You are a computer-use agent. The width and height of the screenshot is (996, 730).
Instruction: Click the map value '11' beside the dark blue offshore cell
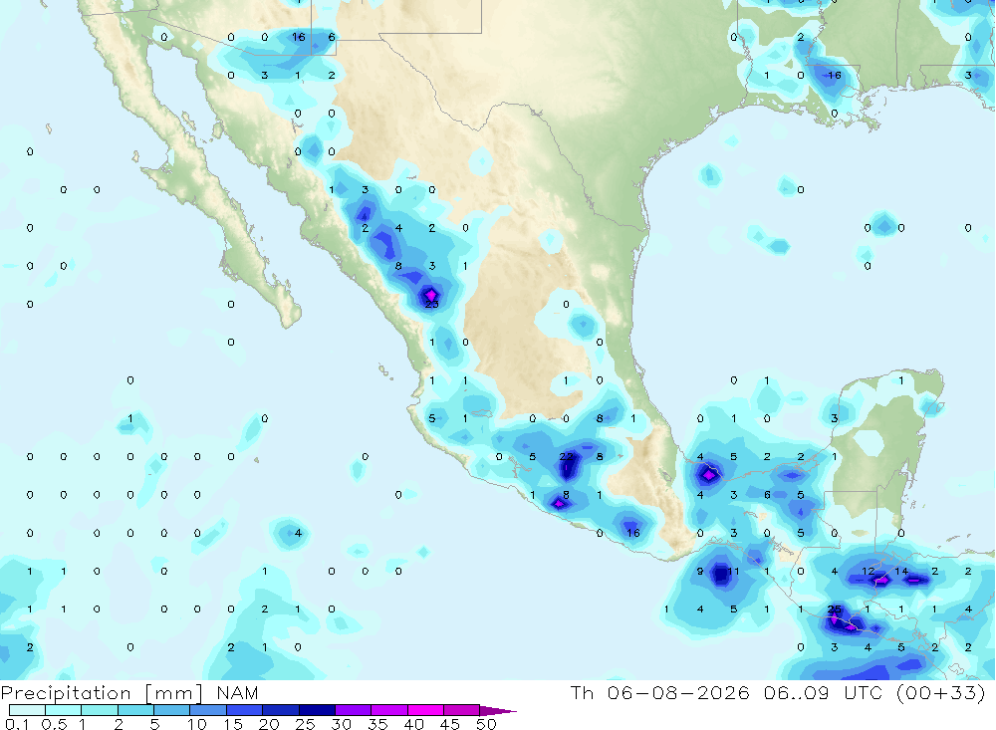tap(733, 572)
